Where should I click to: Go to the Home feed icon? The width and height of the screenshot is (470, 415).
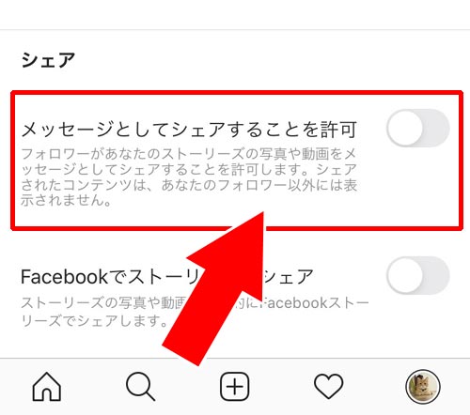47,387
